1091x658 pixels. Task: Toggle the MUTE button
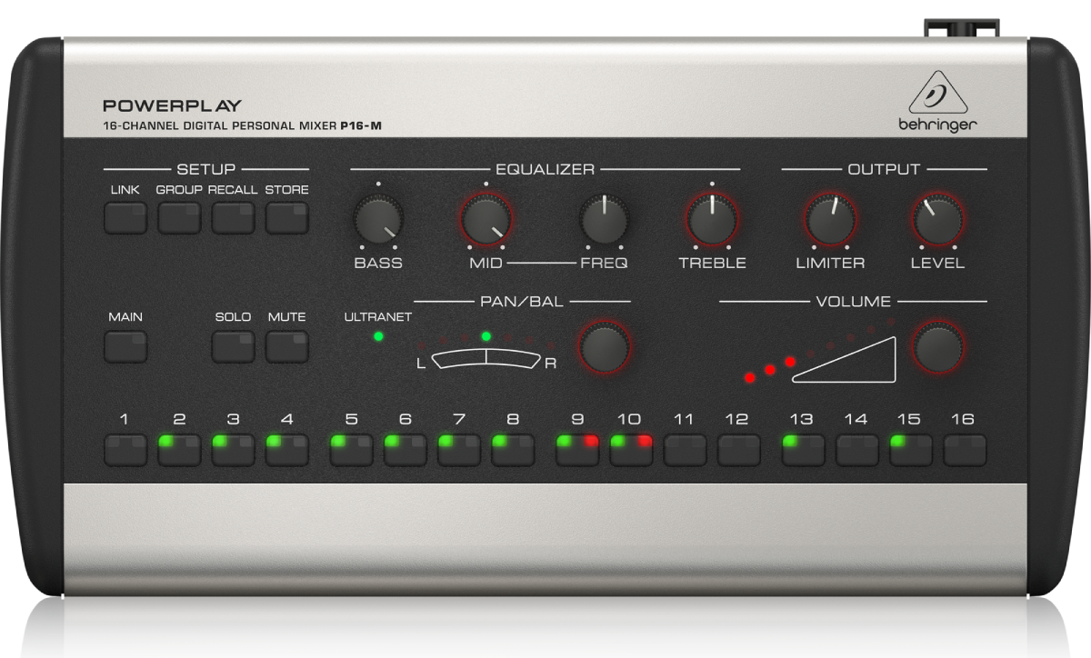[287, 346]
